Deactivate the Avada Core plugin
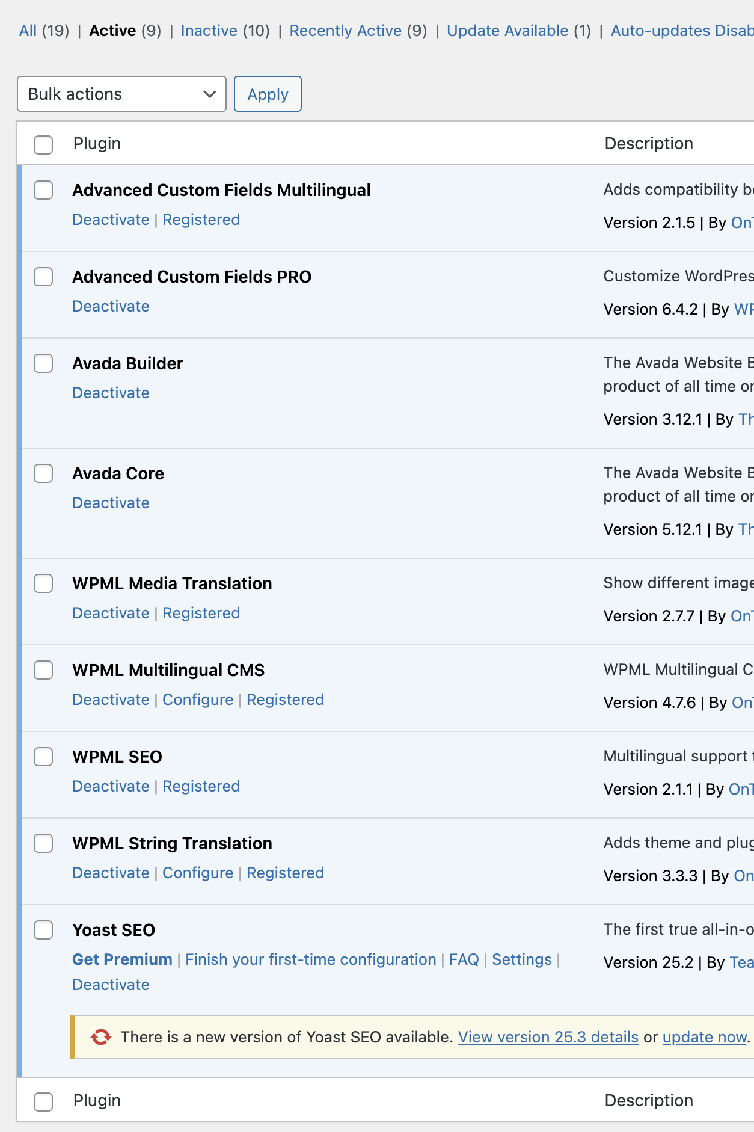This screenshot has width=754, height=1132. click(111, 503)
